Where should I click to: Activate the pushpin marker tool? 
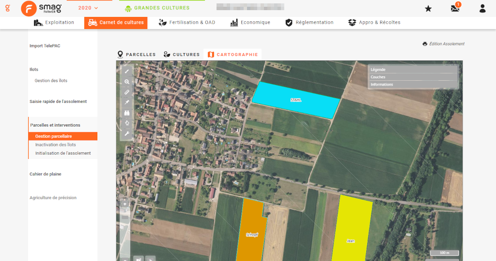point(127,102)
